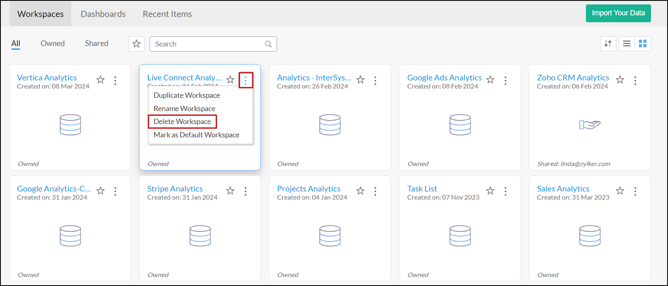Expand more options for Projects Analytics
The image size is (668, 286).
point(375,191)
